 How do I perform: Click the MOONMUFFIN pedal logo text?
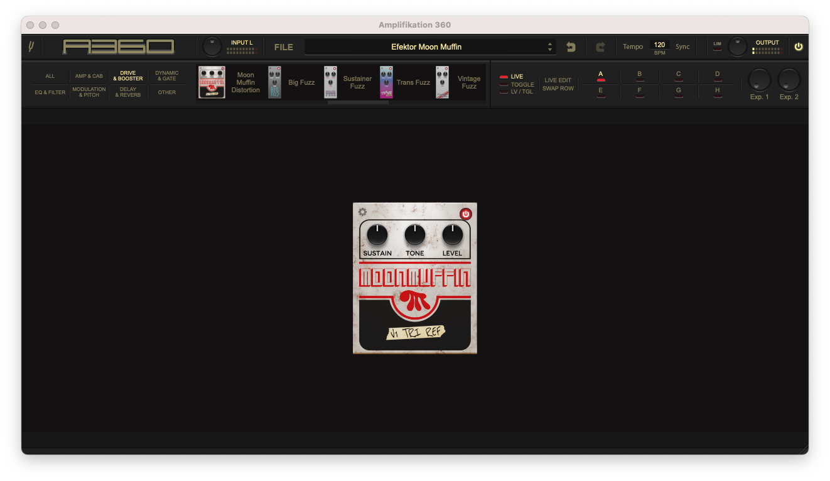click(x=415, y=278)
